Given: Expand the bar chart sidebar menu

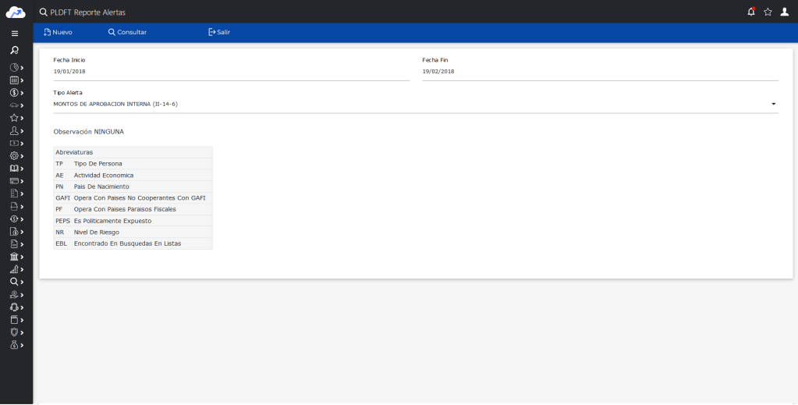Looking at the screenshot, I should click(x=14, y=269).
